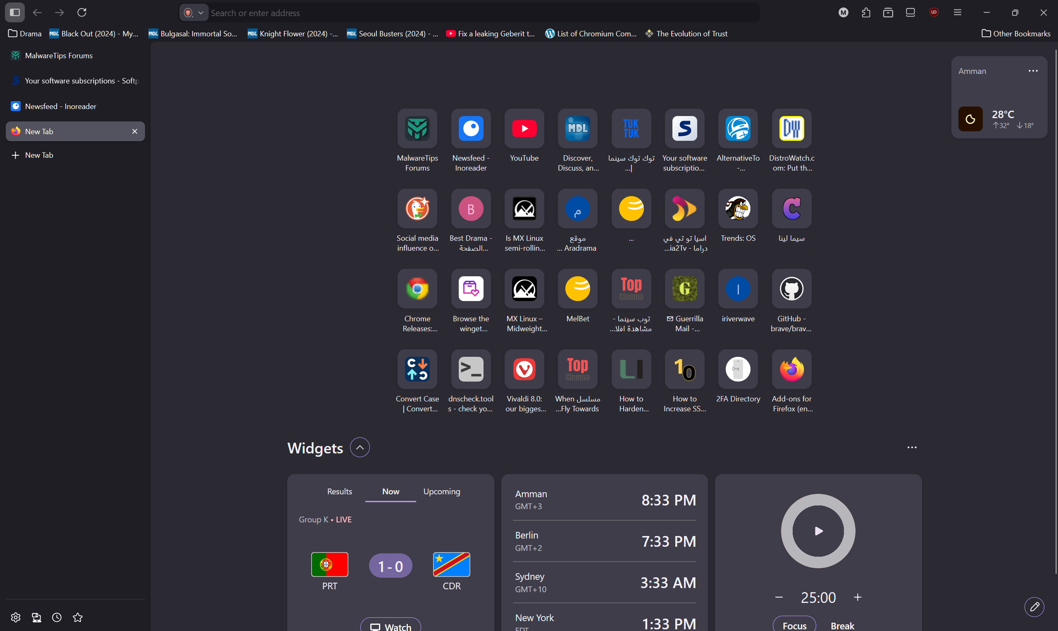This screenshot has height=631, width=1058.
Task: Start the focus timer play button
Action: [818, 531]
